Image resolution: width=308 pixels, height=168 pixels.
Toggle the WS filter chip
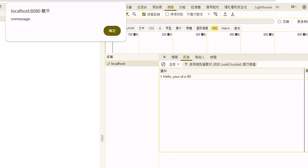pyautogui.click(x=214, y=28)
